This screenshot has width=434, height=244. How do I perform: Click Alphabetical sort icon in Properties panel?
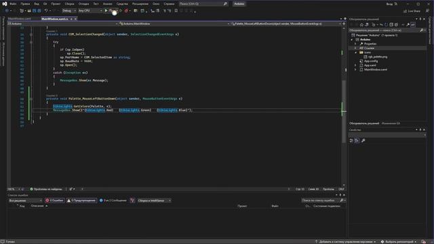357,140
